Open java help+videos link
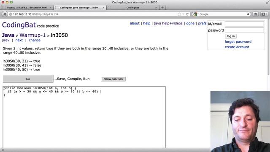270x152 pixels. (x=168, y=23)
